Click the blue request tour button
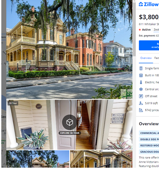This screenshot has height=169, width=159. 149,45
